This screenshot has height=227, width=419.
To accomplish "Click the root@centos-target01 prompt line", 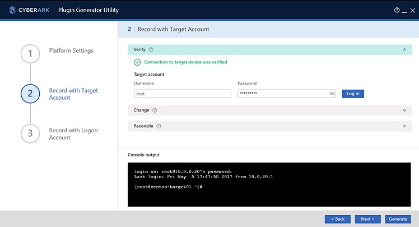I will (168, 187).
